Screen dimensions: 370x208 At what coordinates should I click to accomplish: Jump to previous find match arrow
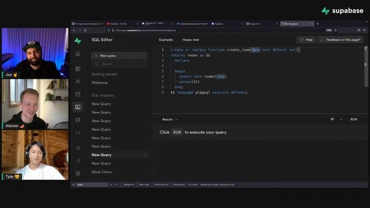111,185
